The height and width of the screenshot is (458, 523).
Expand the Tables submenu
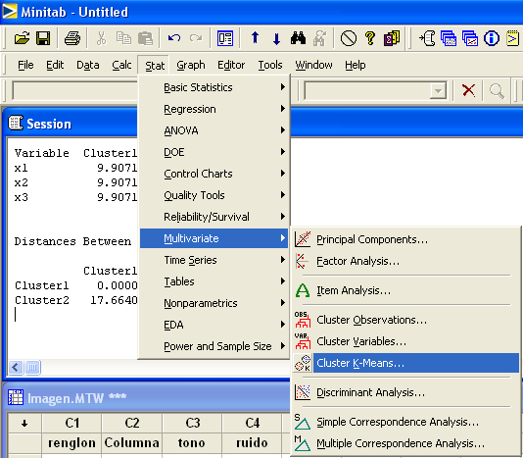214,281
